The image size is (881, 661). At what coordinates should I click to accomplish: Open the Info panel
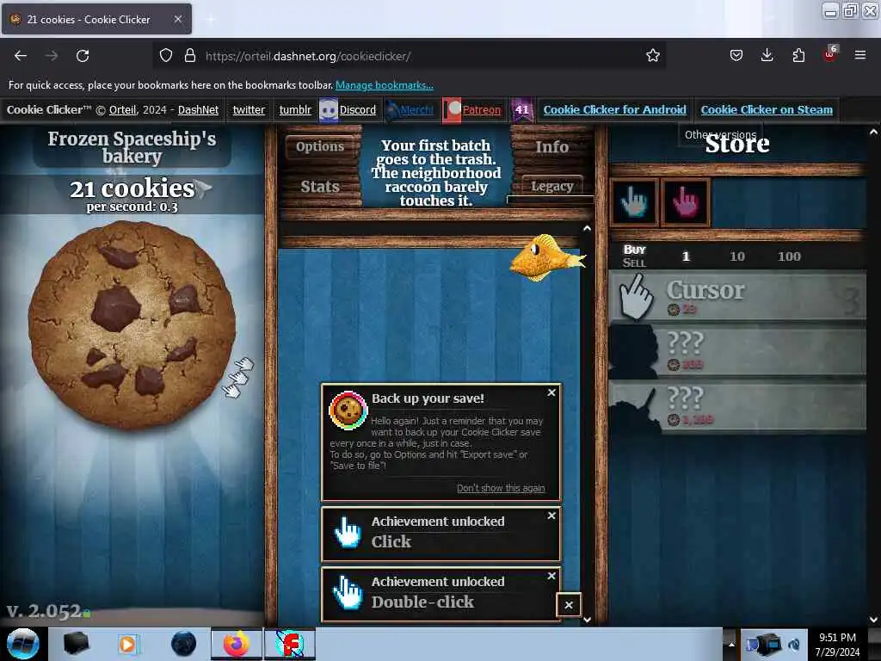[x=551, y=146]
